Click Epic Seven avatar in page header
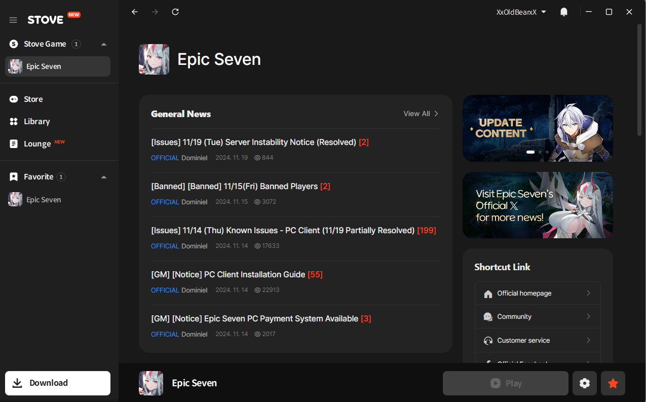 (154, 59)
